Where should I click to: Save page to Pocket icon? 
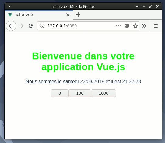(x=127, y=26)
